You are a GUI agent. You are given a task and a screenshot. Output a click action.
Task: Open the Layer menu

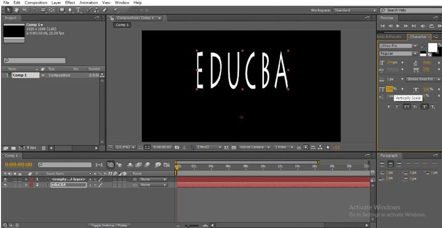[x=56, y=2]
